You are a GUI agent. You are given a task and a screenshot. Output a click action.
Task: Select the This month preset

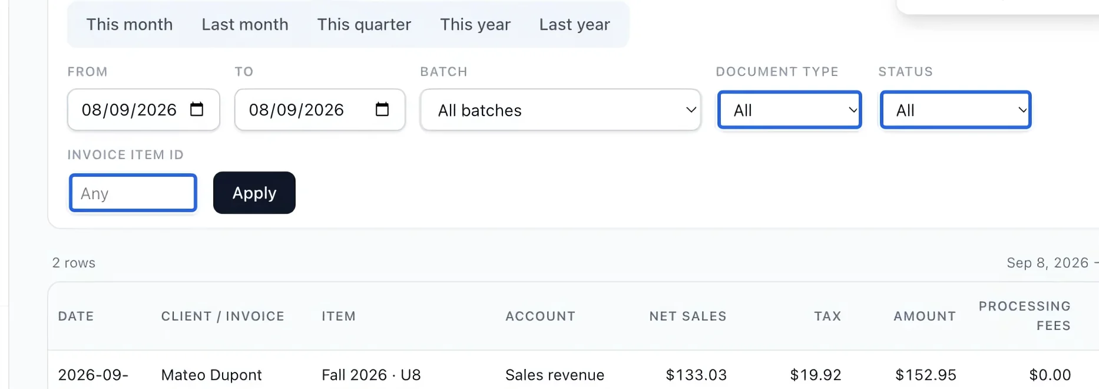(x=130, y=24)
